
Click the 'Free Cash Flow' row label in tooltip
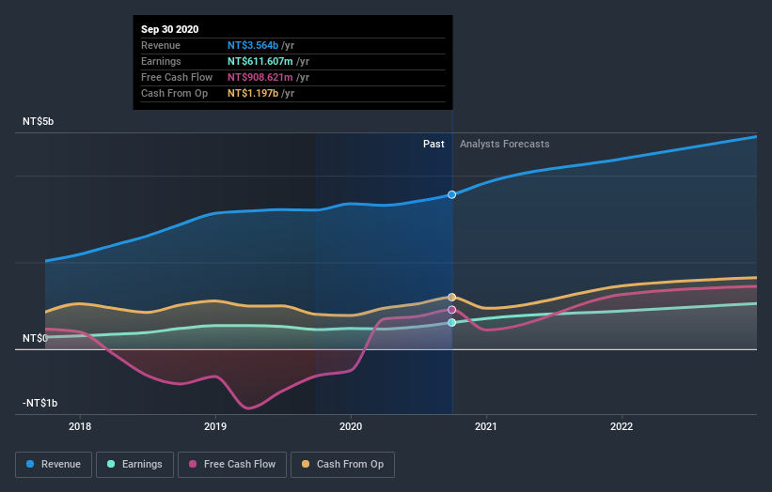[177, 77]
